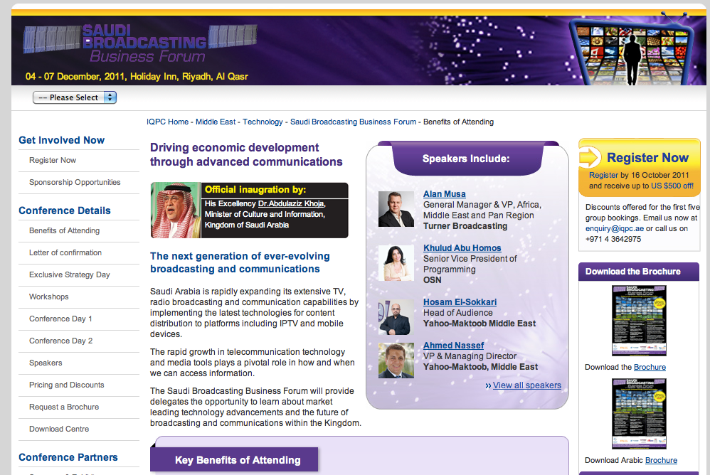Click Alan Musa's portrait photo
710x475 pixels.
[396, 209]
